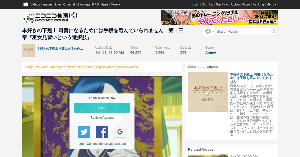Click the Sign Up link

pos(207,4)
